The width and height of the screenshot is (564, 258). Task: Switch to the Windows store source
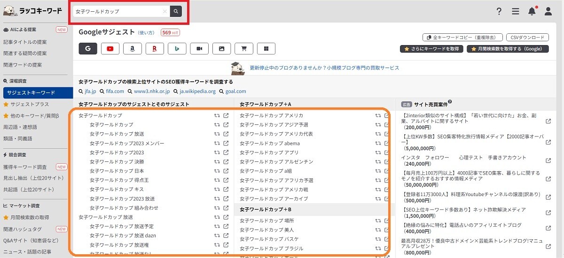click(266, 48)
